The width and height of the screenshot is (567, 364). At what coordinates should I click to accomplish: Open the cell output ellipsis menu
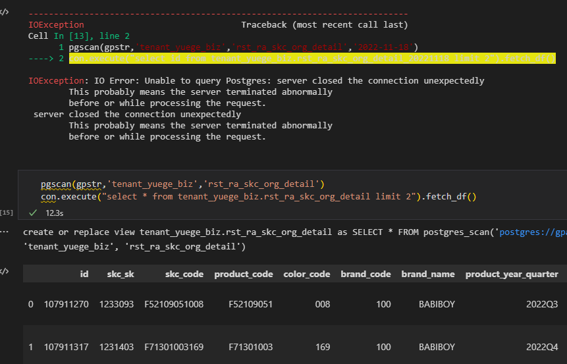coord(5,232)
